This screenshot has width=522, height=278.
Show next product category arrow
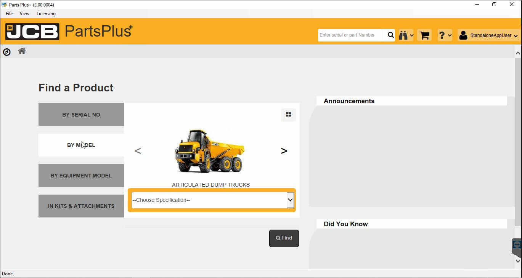pos(284,151)
